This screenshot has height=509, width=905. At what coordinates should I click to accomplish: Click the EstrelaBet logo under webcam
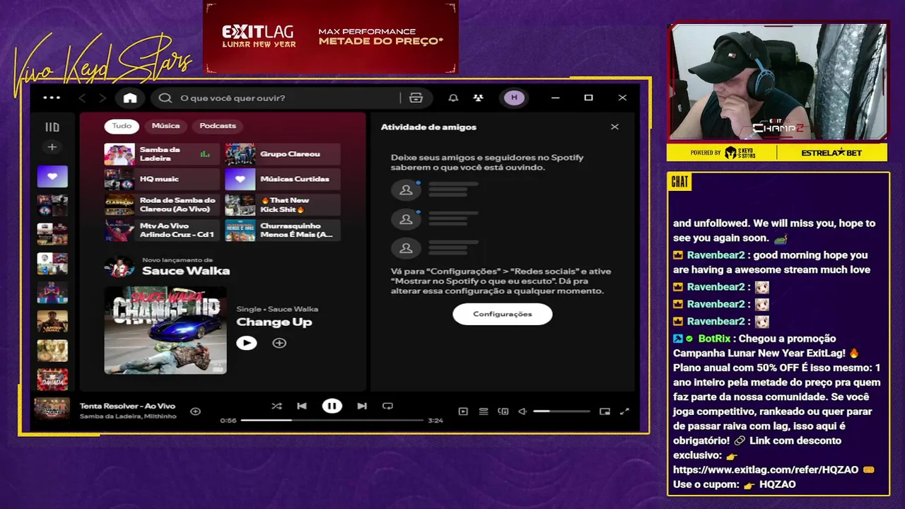pos(833,153)
